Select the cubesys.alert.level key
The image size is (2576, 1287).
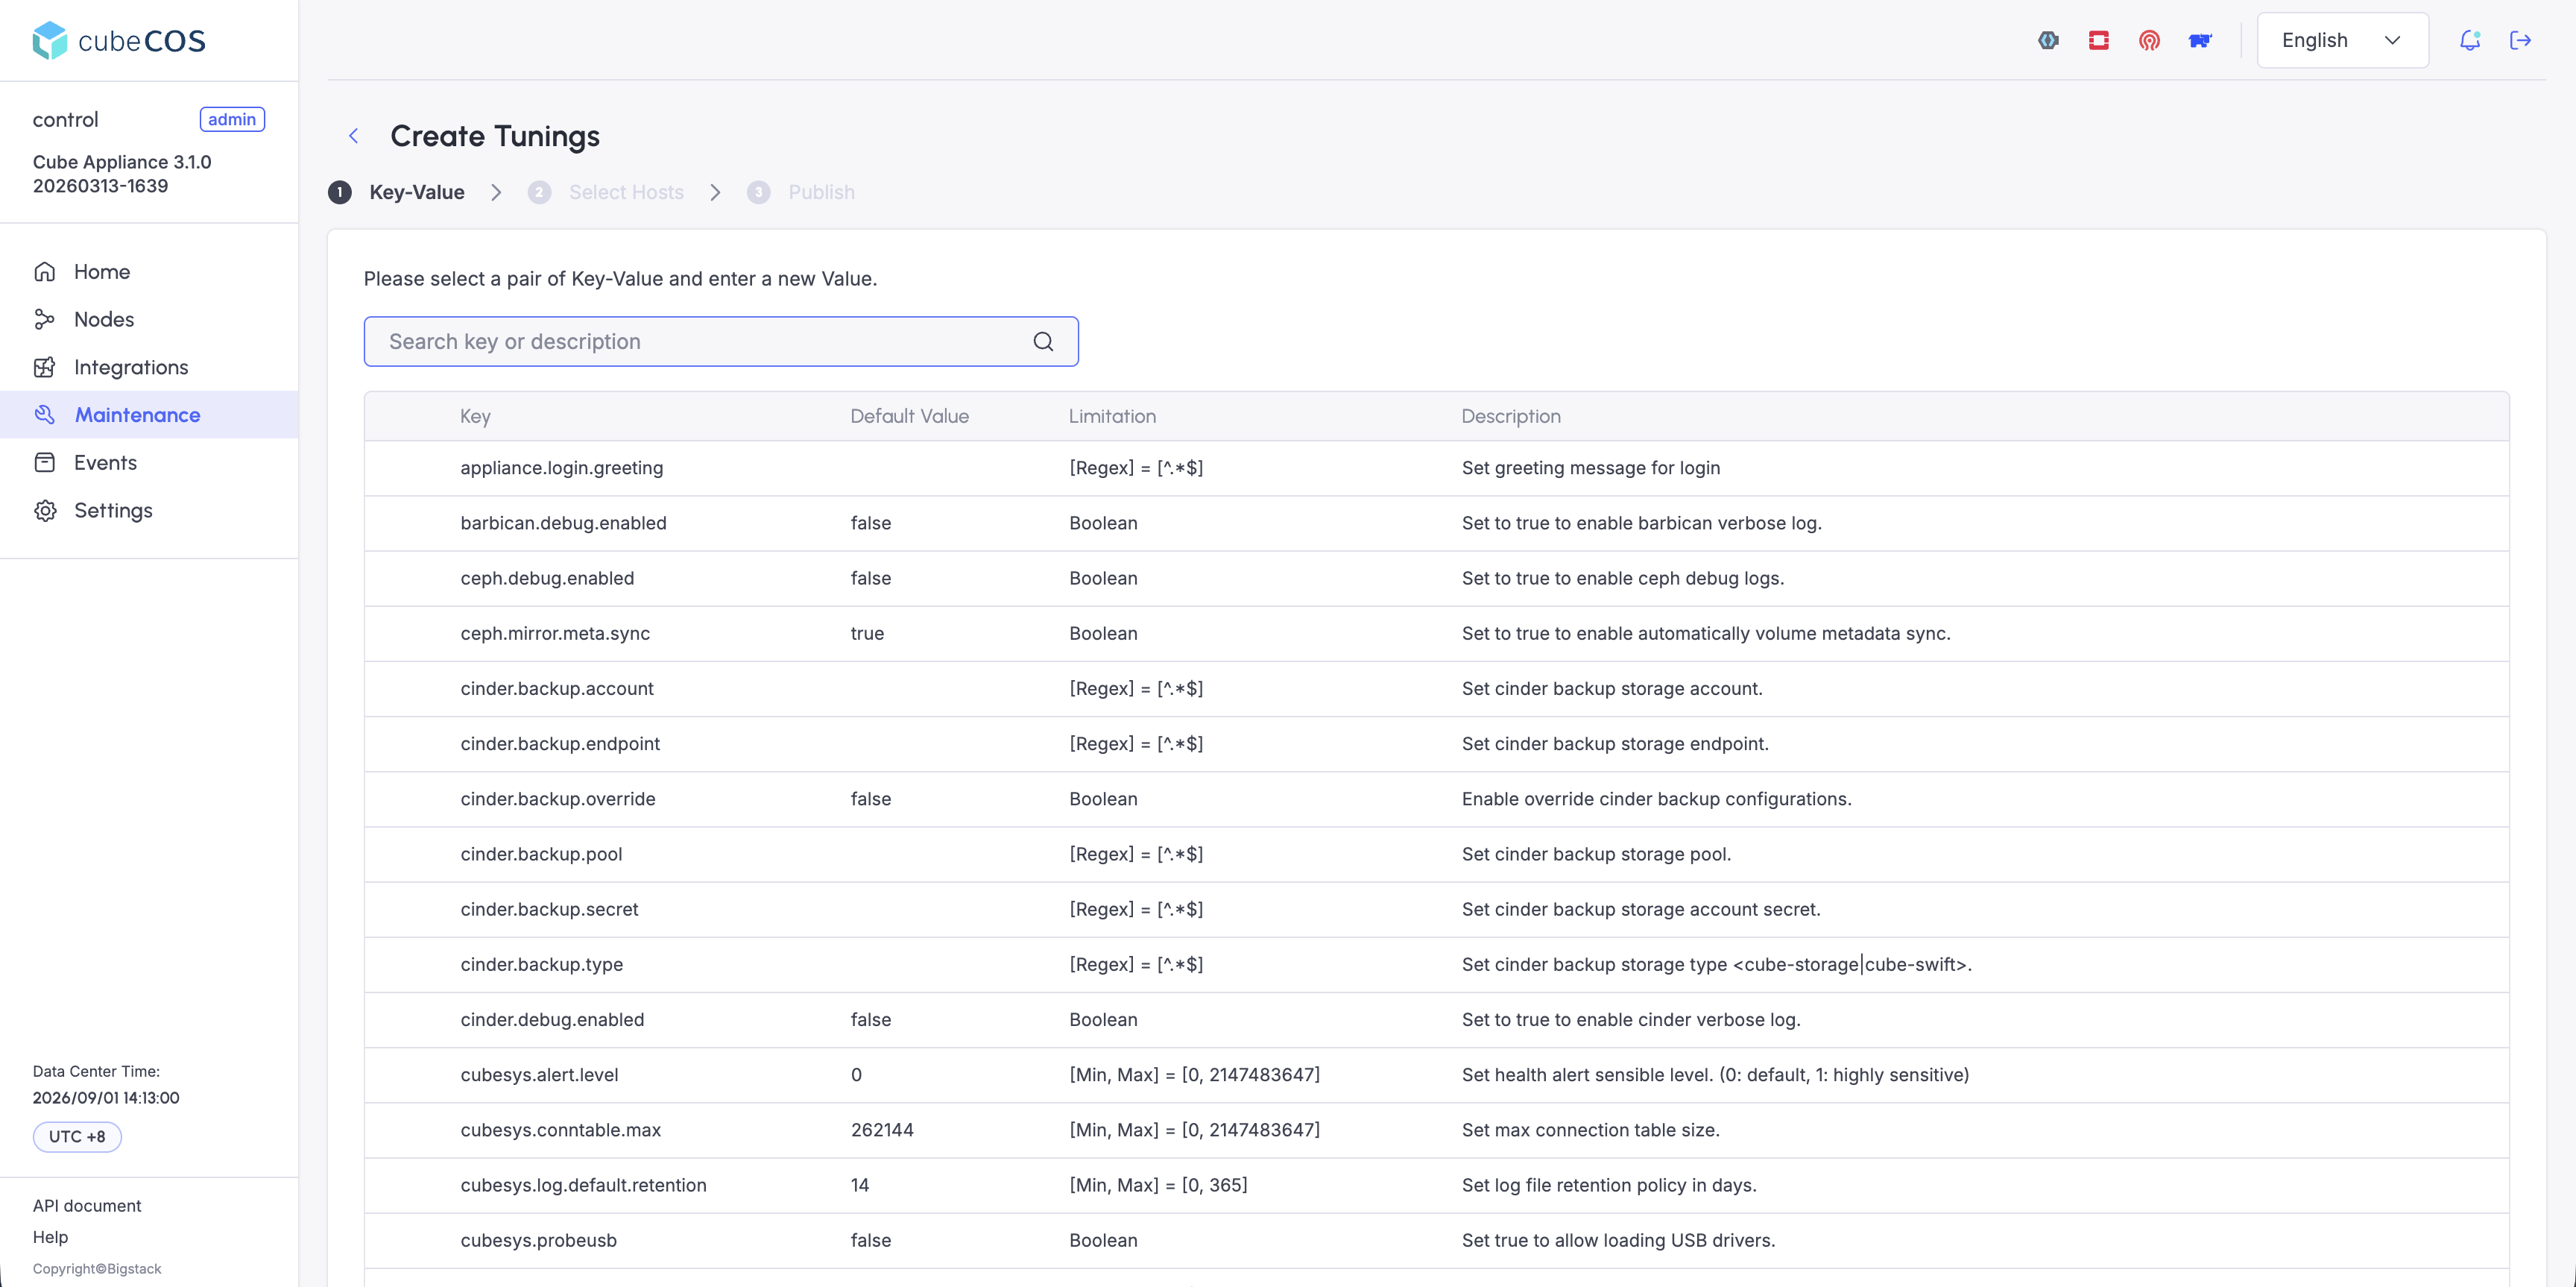coord(539,1075)
